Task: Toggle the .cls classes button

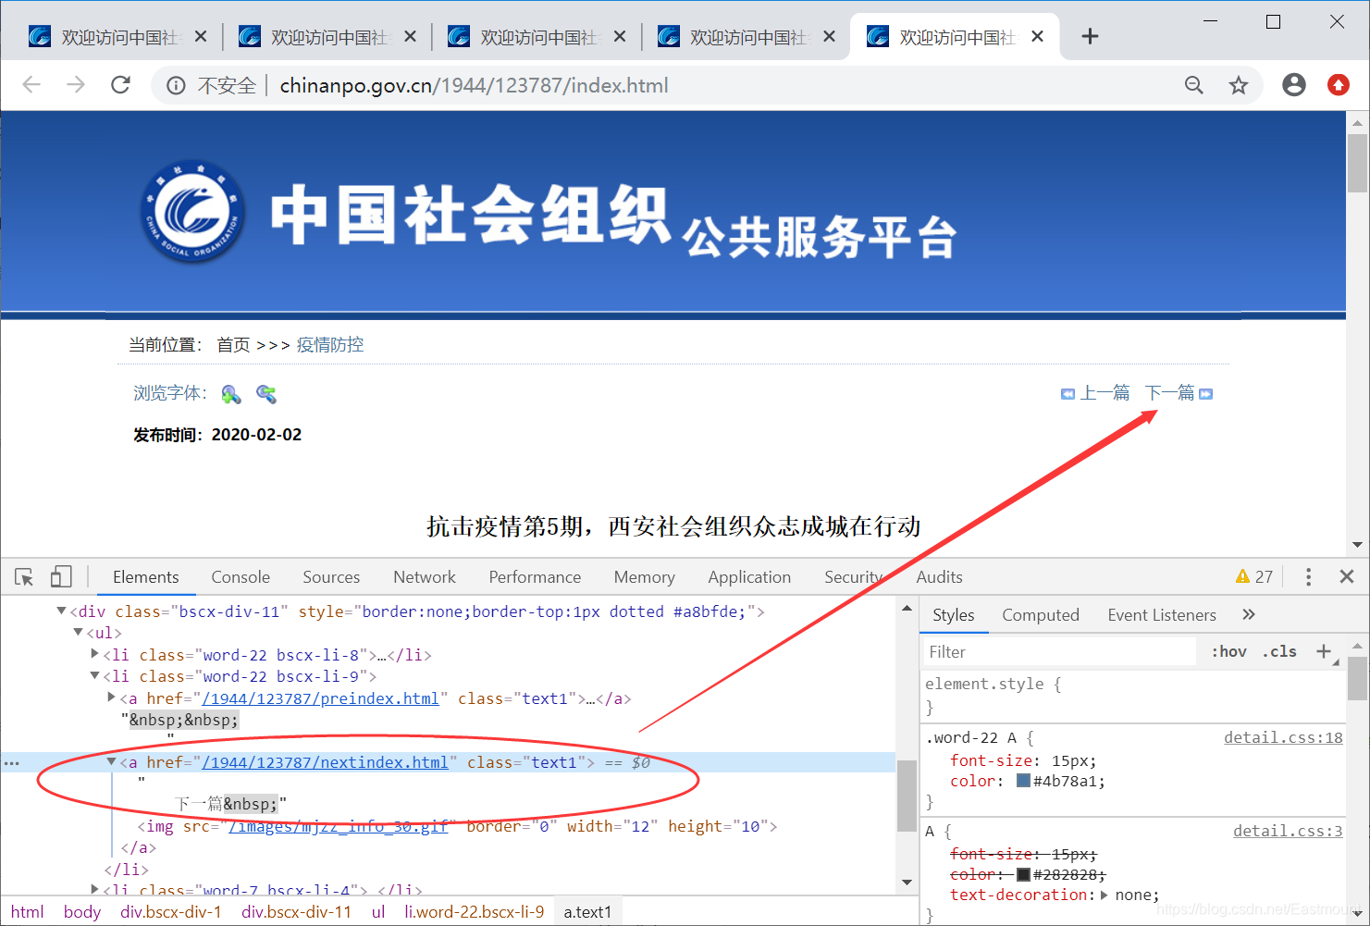Action: pyautogui.click(x=1279, y=651)
